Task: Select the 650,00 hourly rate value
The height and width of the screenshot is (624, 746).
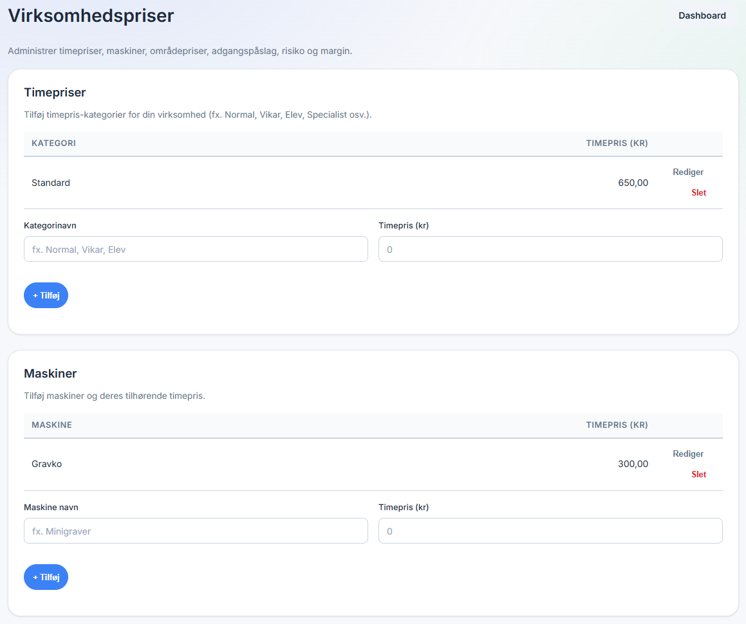Action: click(x=633, y=183)
